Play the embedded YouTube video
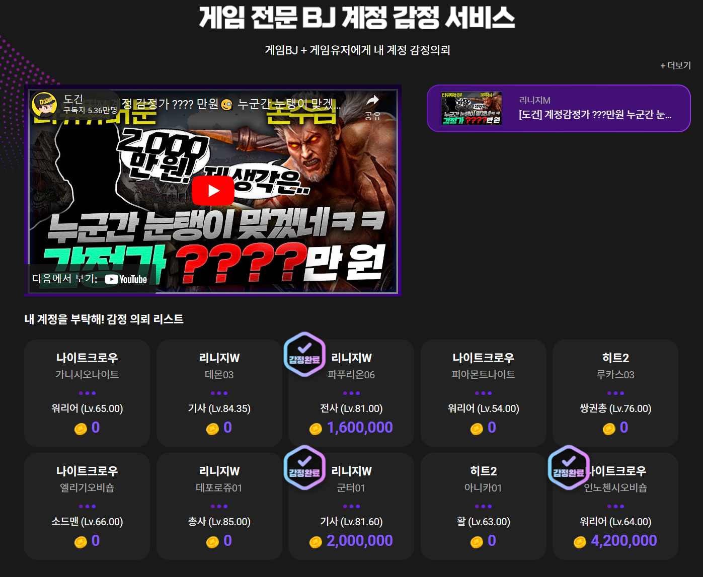This screenshot has height=577, width=703. click(x=213, y=191)
